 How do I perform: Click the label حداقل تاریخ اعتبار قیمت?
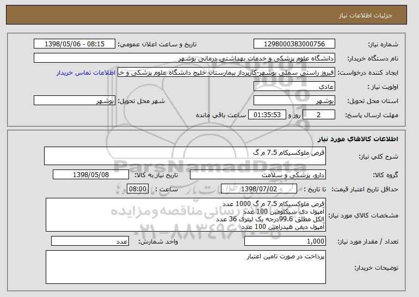[x=365, y=190]
